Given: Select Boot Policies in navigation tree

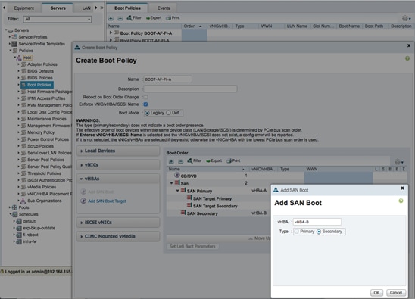Looking at the screenshot, I should 37,85.
